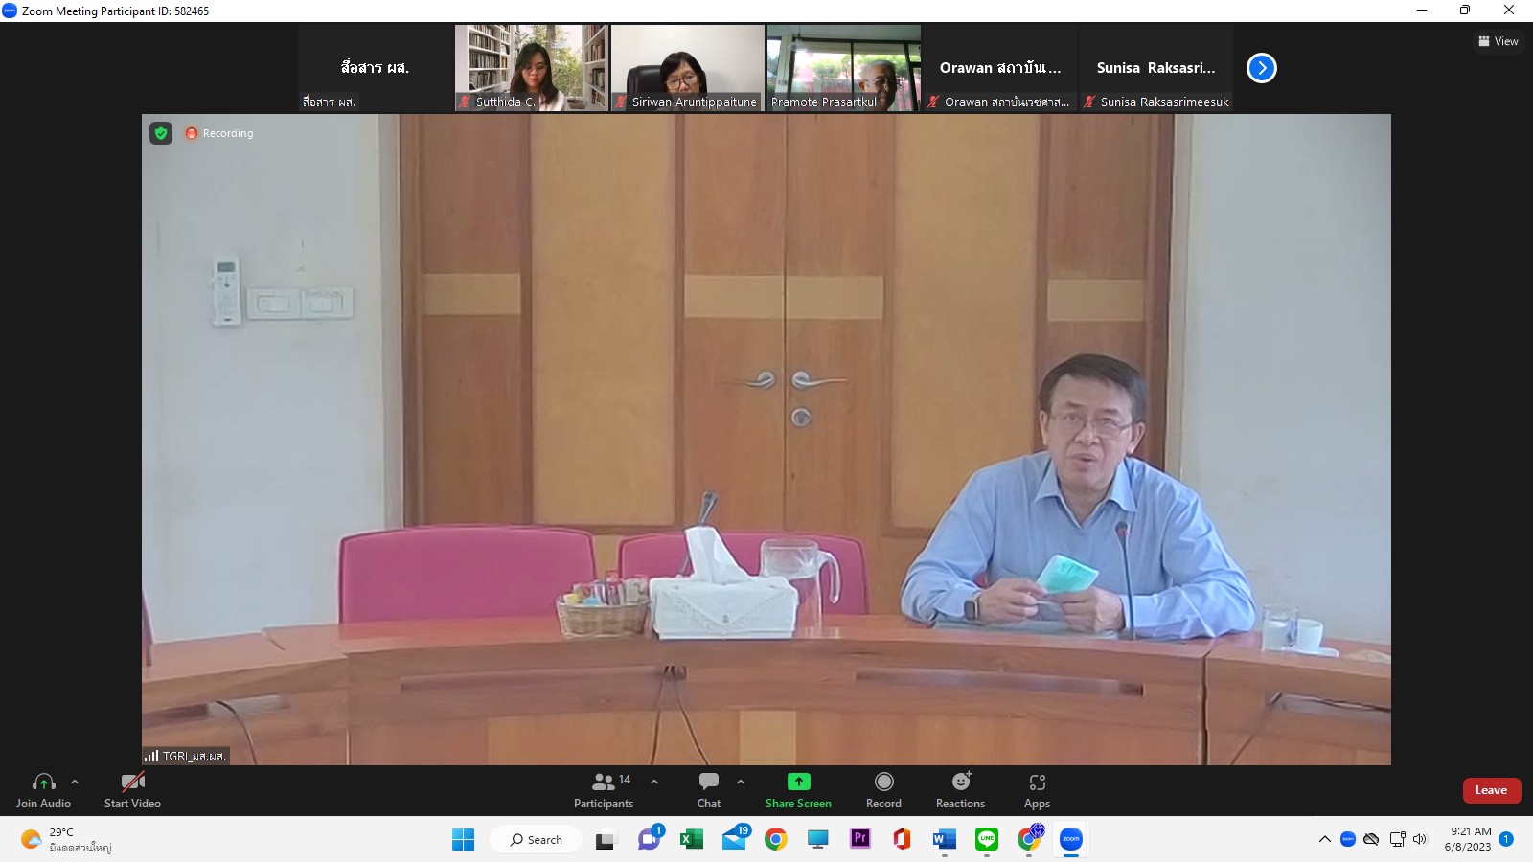
Task: Open the Chat panel
Action: click(709, 790)
